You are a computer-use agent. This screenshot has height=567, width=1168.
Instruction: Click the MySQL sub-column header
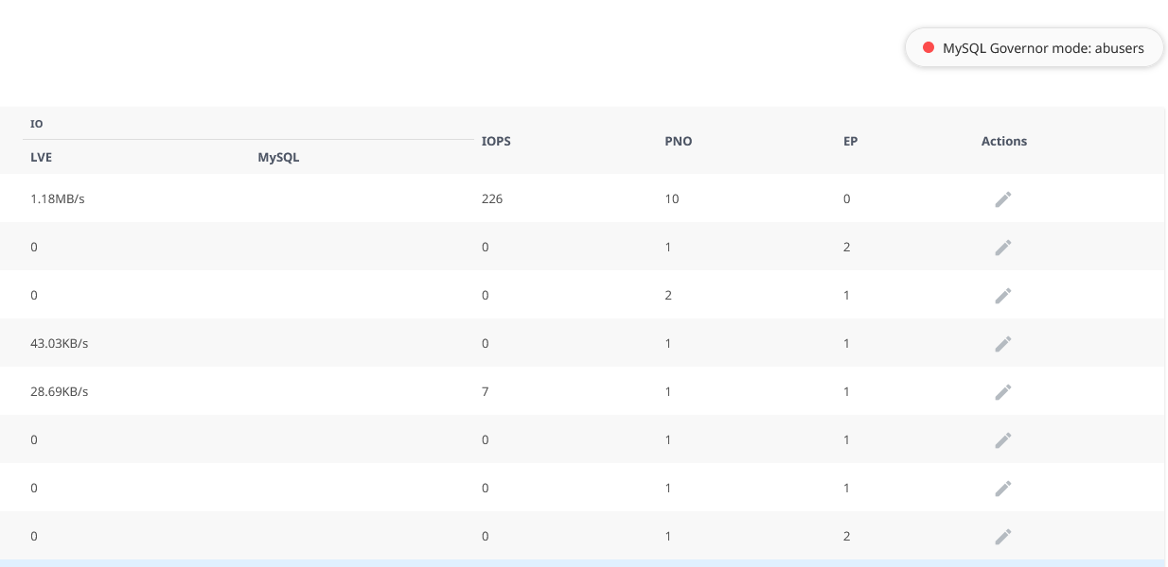coord(278,158)
